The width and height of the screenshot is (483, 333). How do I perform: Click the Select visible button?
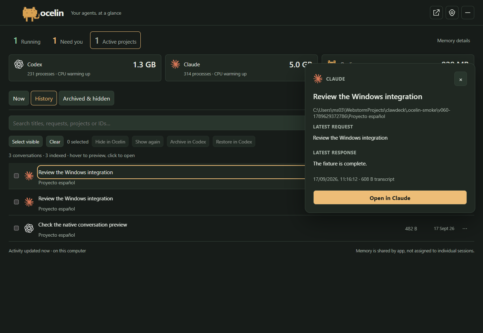[x=25, y=141]
